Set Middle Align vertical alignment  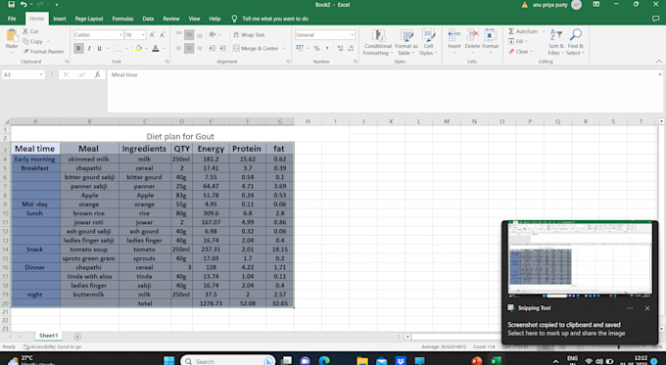(189, 34)
